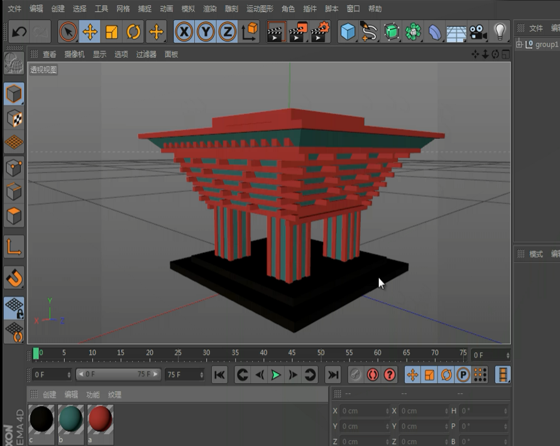Activate the Move tool
This screenshot has height=446, width=560.
pos(90,32)
